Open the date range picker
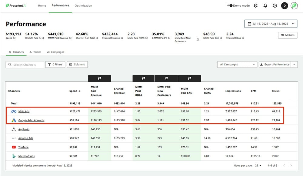This screenshot has width=303, height=176. (x=271, y=24)
